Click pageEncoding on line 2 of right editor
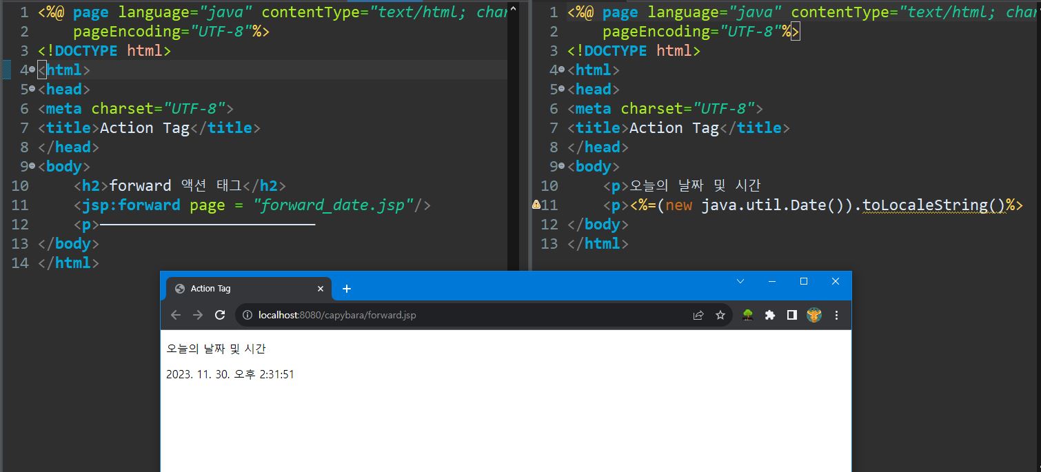This screenshot has height=472, width=1041. (x=656, y=31)
